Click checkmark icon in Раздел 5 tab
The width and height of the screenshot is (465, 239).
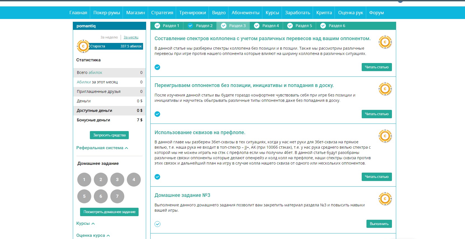(x=290, y=26)
